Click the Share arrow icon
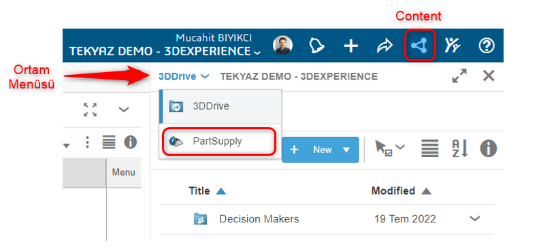 tap(385, 46)
